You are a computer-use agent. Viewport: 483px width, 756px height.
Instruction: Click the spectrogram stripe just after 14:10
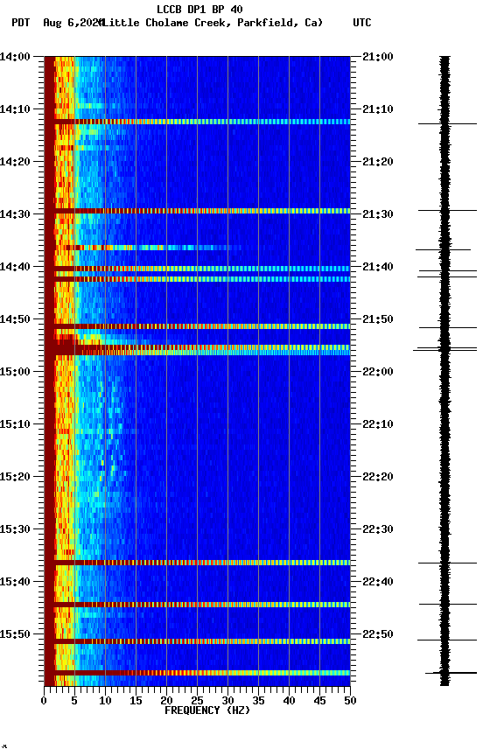click(197, 122)
